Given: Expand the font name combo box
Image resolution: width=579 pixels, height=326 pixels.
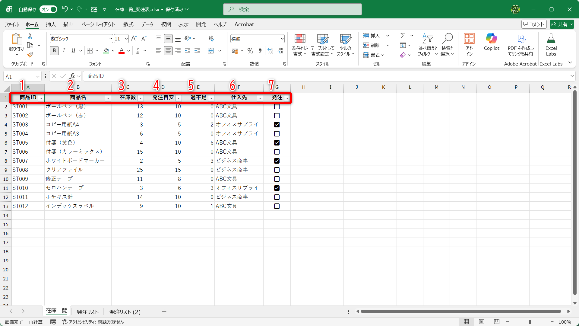Looking at the screenshot, I should (111, 39).
